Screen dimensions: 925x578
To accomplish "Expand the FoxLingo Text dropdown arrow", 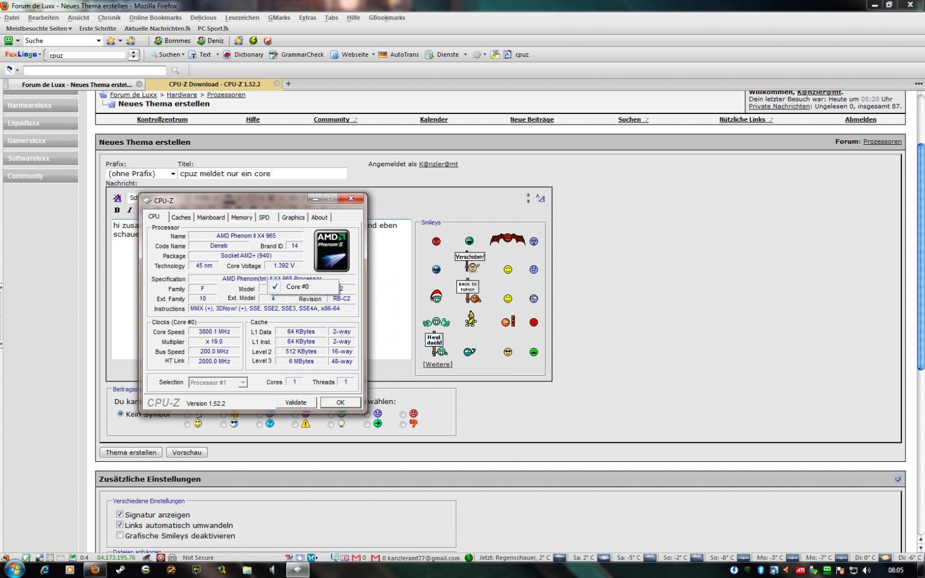I will 217,54.
